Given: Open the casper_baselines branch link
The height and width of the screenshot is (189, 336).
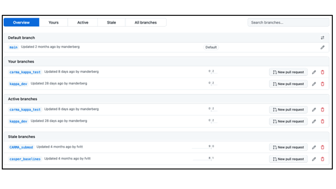Looking at the screenshot, I should 25,159.
